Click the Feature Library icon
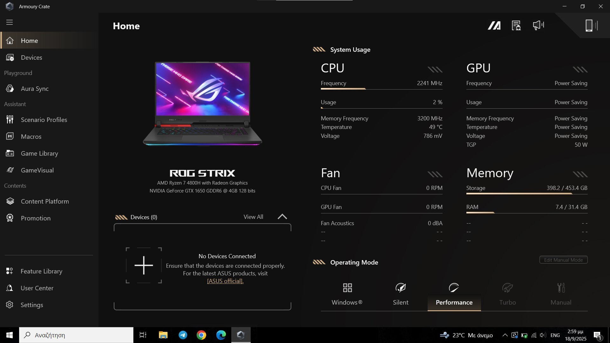Viewport: 610px width, 343px height. tap(10, 271)
